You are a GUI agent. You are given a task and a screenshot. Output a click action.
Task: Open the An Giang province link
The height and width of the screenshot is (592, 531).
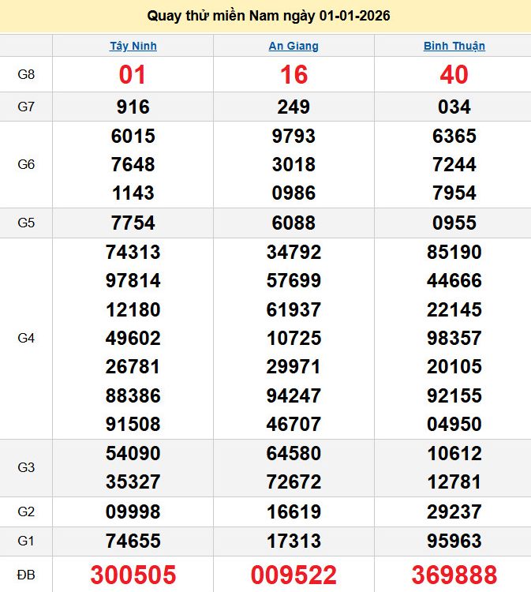click(294, 46)
